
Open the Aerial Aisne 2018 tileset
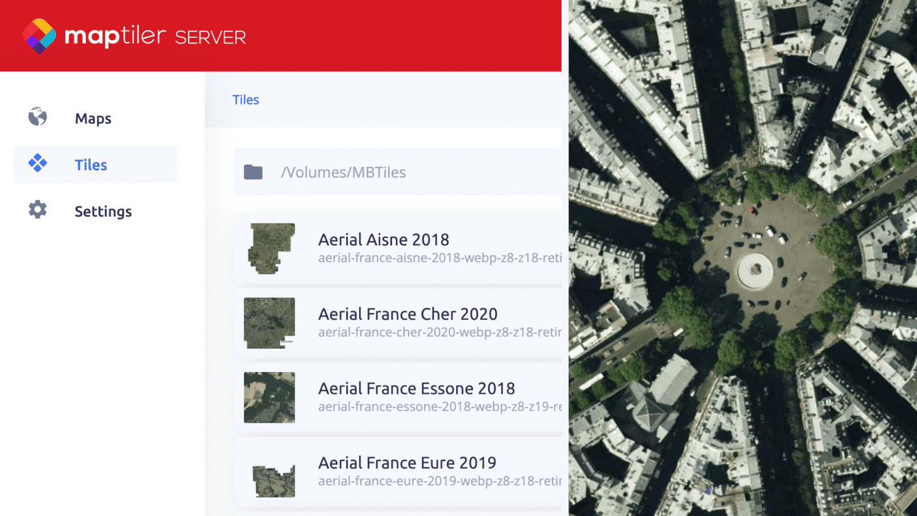(x=383, y=239)
